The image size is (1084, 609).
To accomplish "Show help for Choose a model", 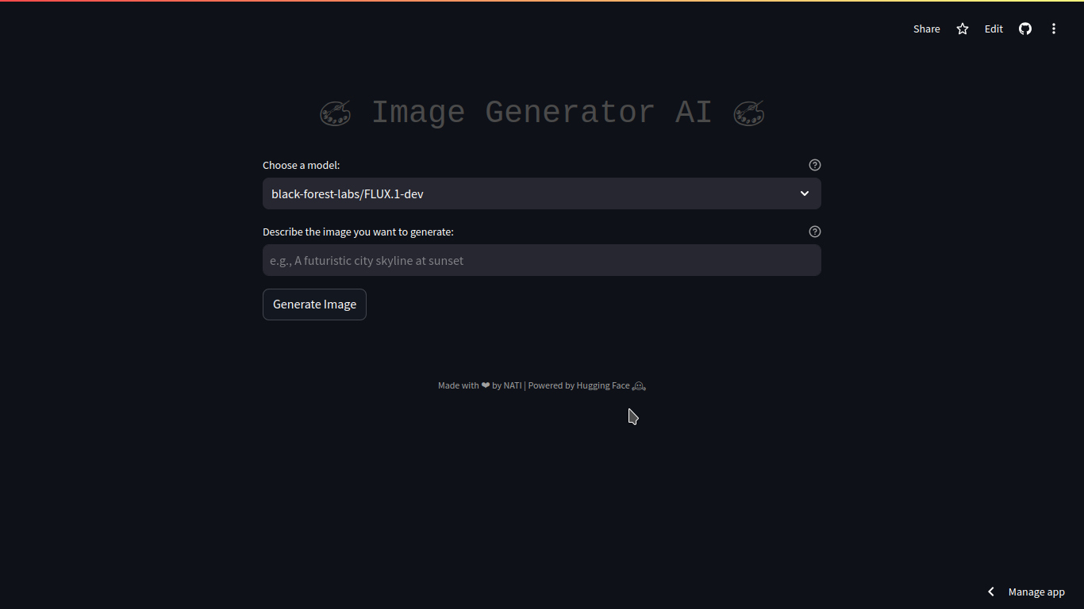I will click(x=814, y=165).
